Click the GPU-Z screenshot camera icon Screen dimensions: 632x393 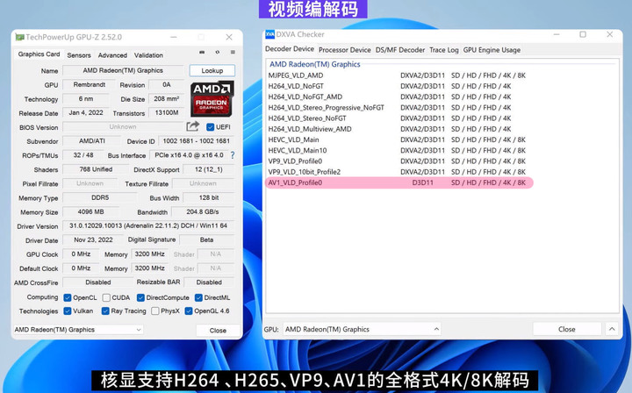tap(202, 52)
